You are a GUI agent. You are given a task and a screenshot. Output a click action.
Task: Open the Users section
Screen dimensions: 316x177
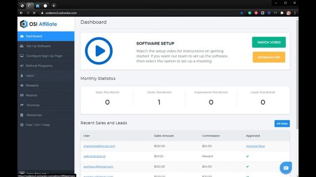tap(46, 76)
